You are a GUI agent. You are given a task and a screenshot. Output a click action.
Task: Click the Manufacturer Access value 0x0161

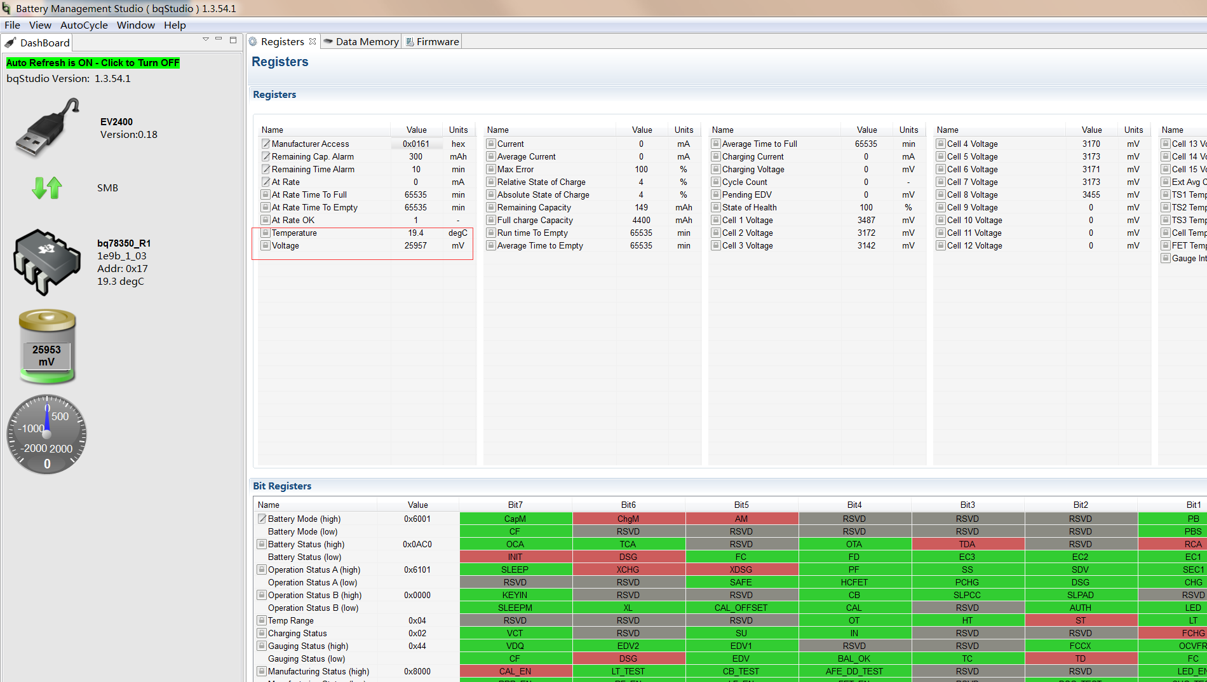pos(416,144)
